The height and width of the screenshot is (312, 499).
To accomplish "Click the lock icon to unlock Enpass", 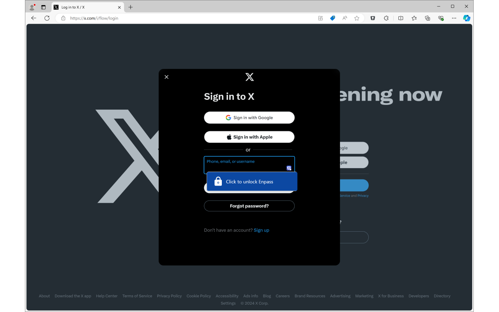I will [x=218, y=181].
